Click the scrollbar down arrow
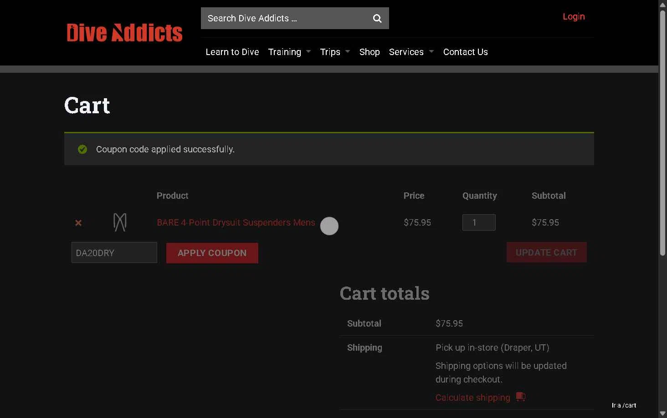Image resolution: width=667 pixels, height=418 pixels. (663, 413)
